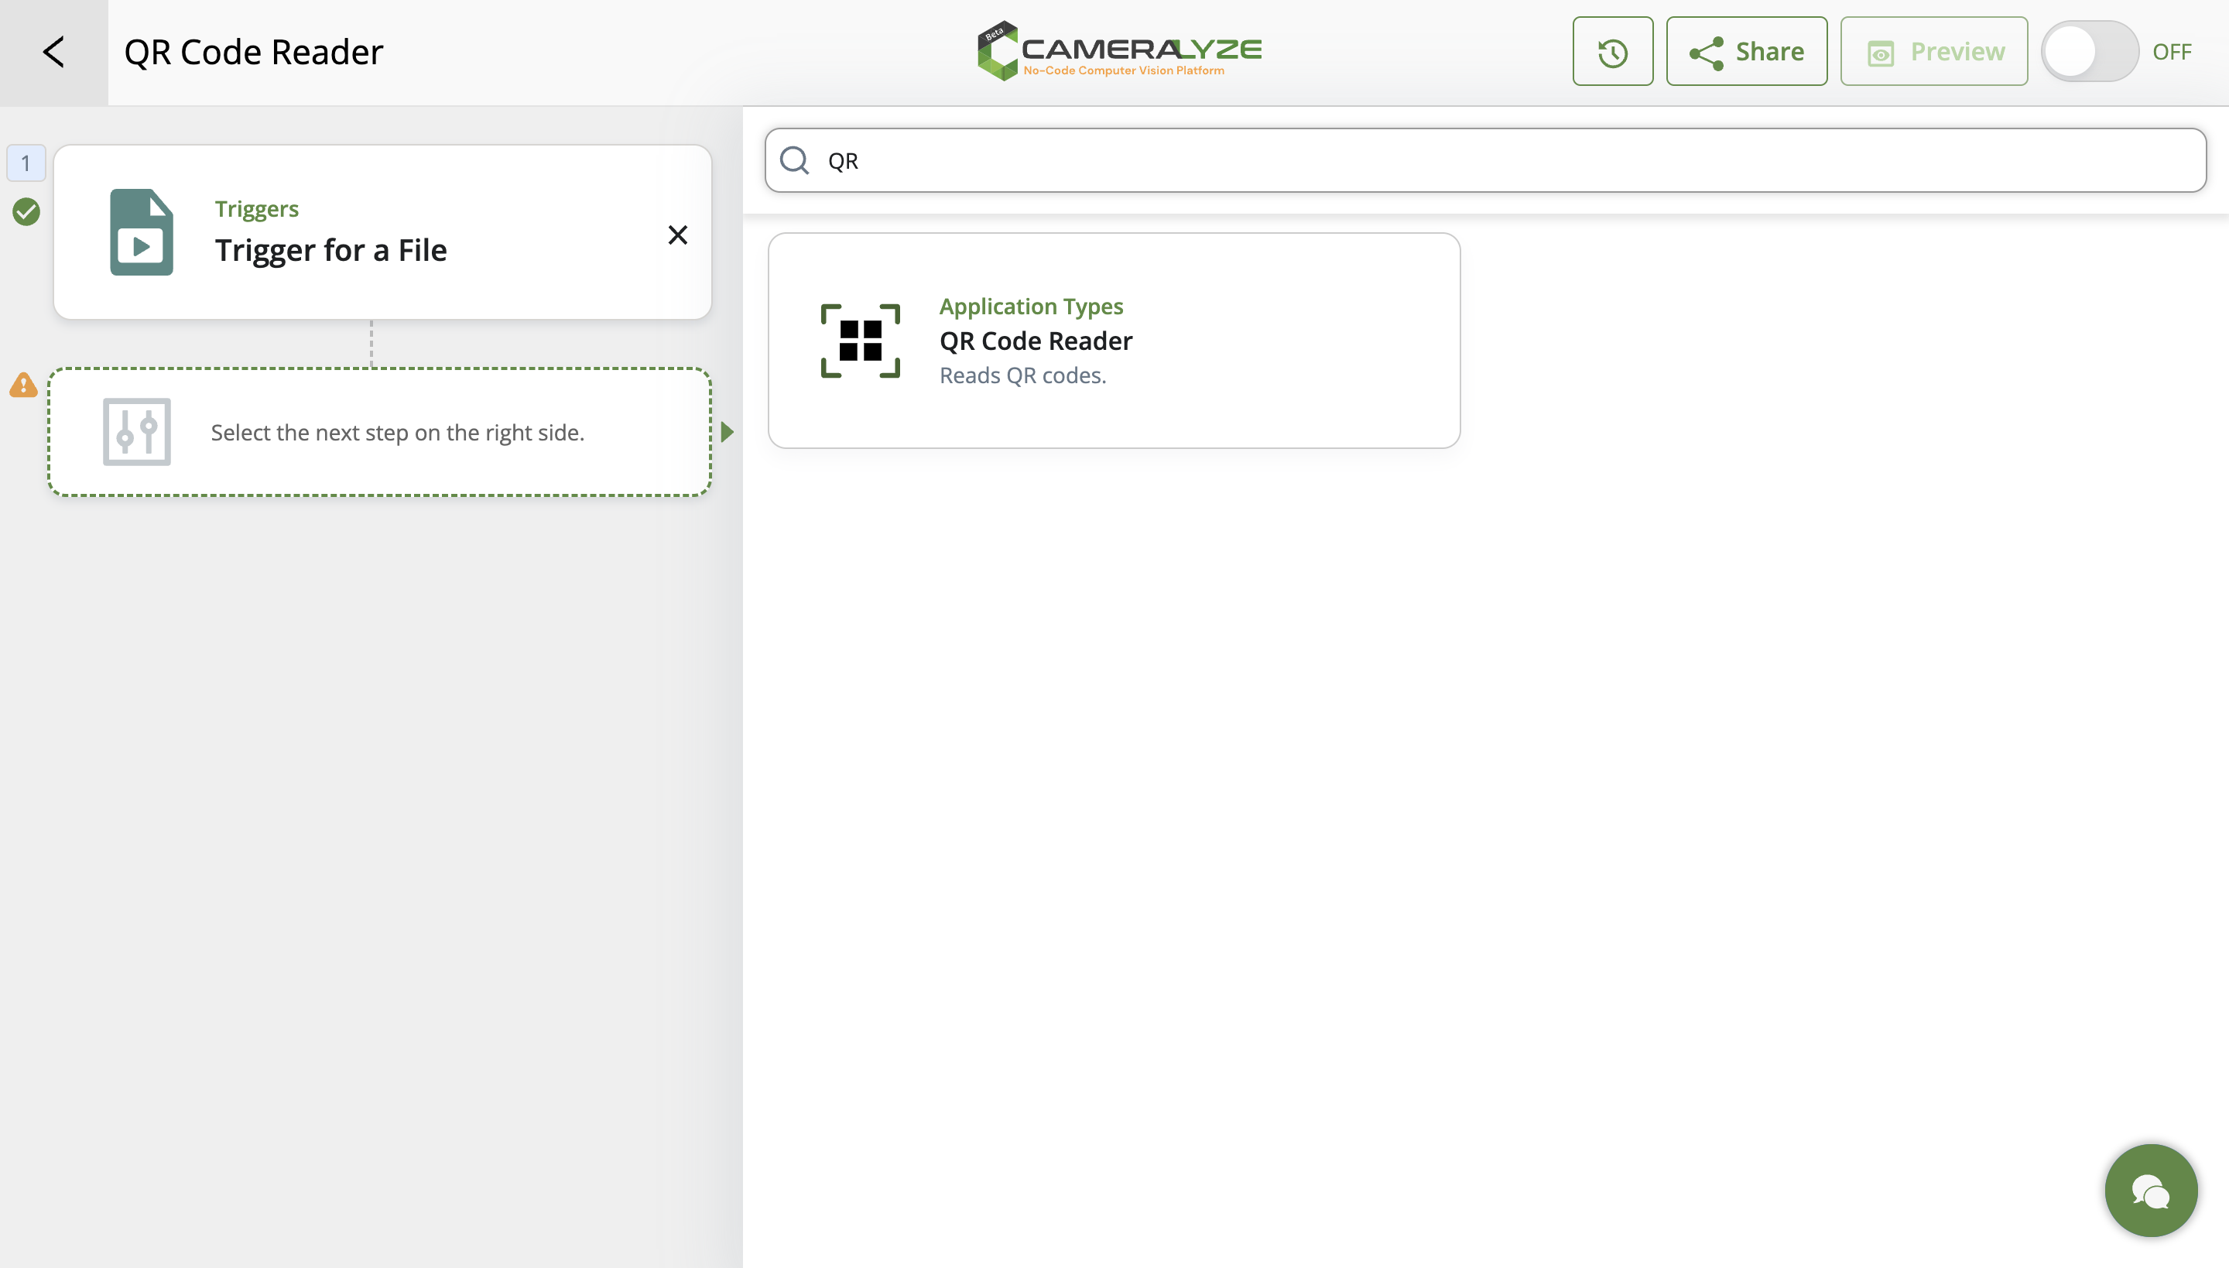2229x1268 pixels.
Task: Select the dashed next step placeholder
Action: click(397, 433)
